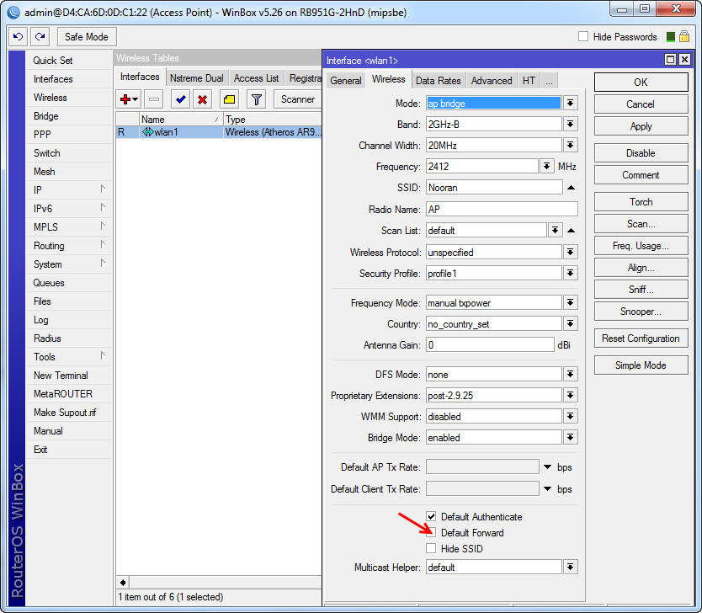Click the padlock icon in top bar
This screenshot has height=613, width=702.
pos(684,36)
